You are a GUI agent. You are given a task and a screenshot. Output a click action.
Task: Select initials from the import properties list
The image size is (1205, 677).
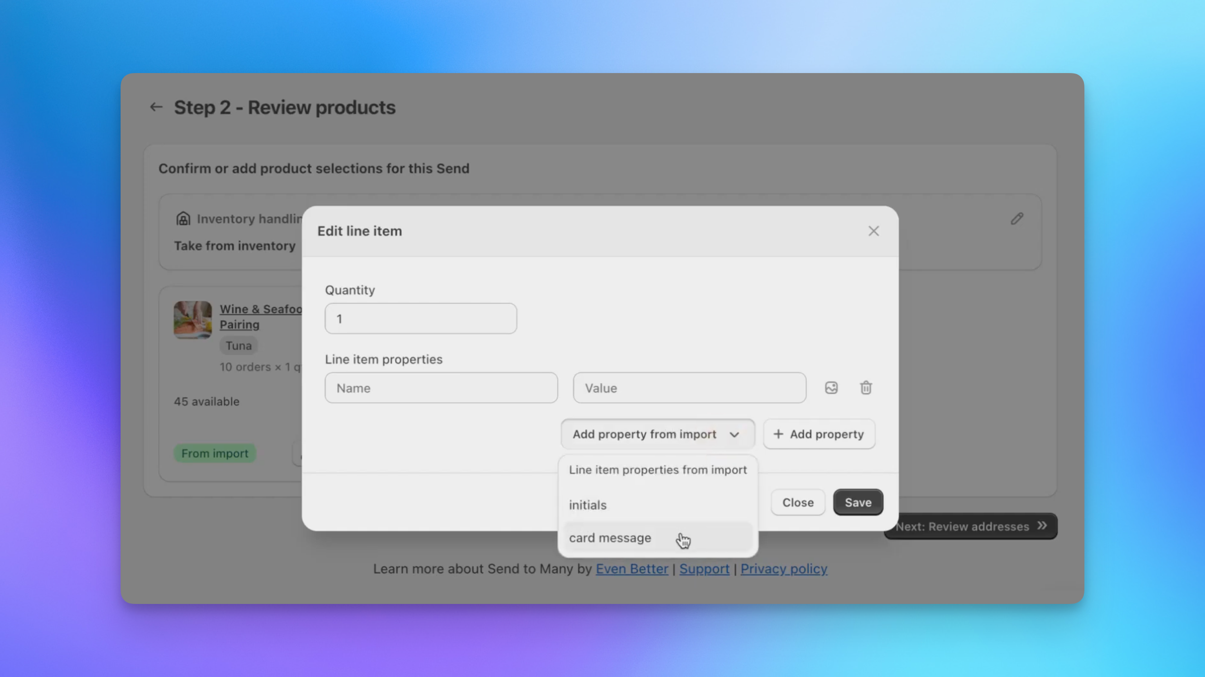click(587, 505)
